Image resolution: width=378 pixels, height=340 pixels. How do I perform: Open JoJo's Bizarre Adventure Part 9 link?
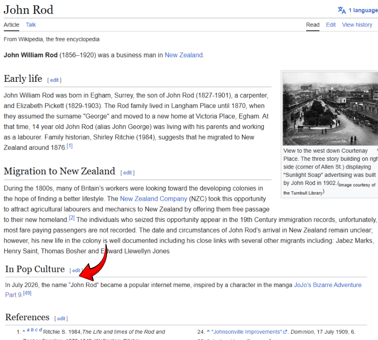click(x=327, y=285)
